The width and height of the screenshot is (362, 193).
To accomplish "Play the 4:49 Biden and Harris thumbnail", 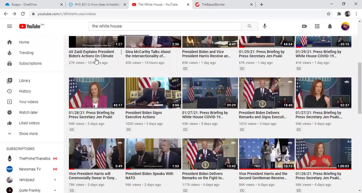I will [x=210, y=42].
